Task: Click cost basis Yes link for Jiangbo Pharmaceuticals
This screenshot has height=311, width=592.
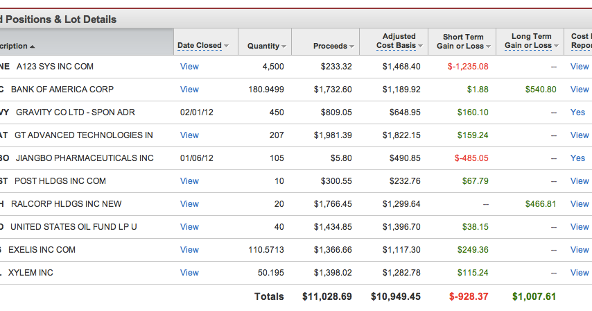Action: 577,158
